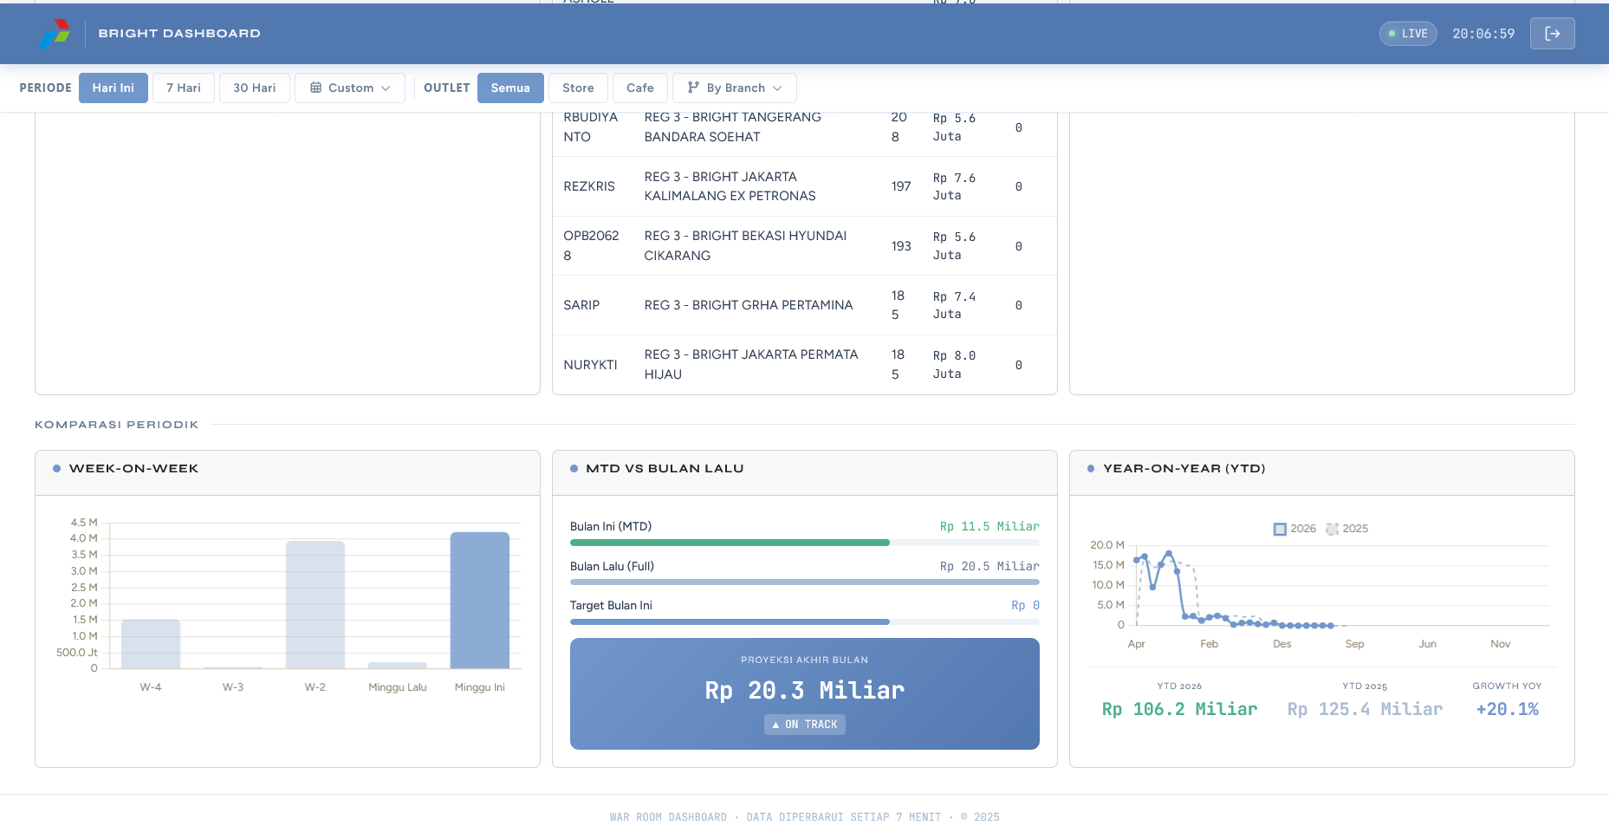Expand the By Branch dropdown
Screen dimensions: 1609x839
(x=735, y=88)
